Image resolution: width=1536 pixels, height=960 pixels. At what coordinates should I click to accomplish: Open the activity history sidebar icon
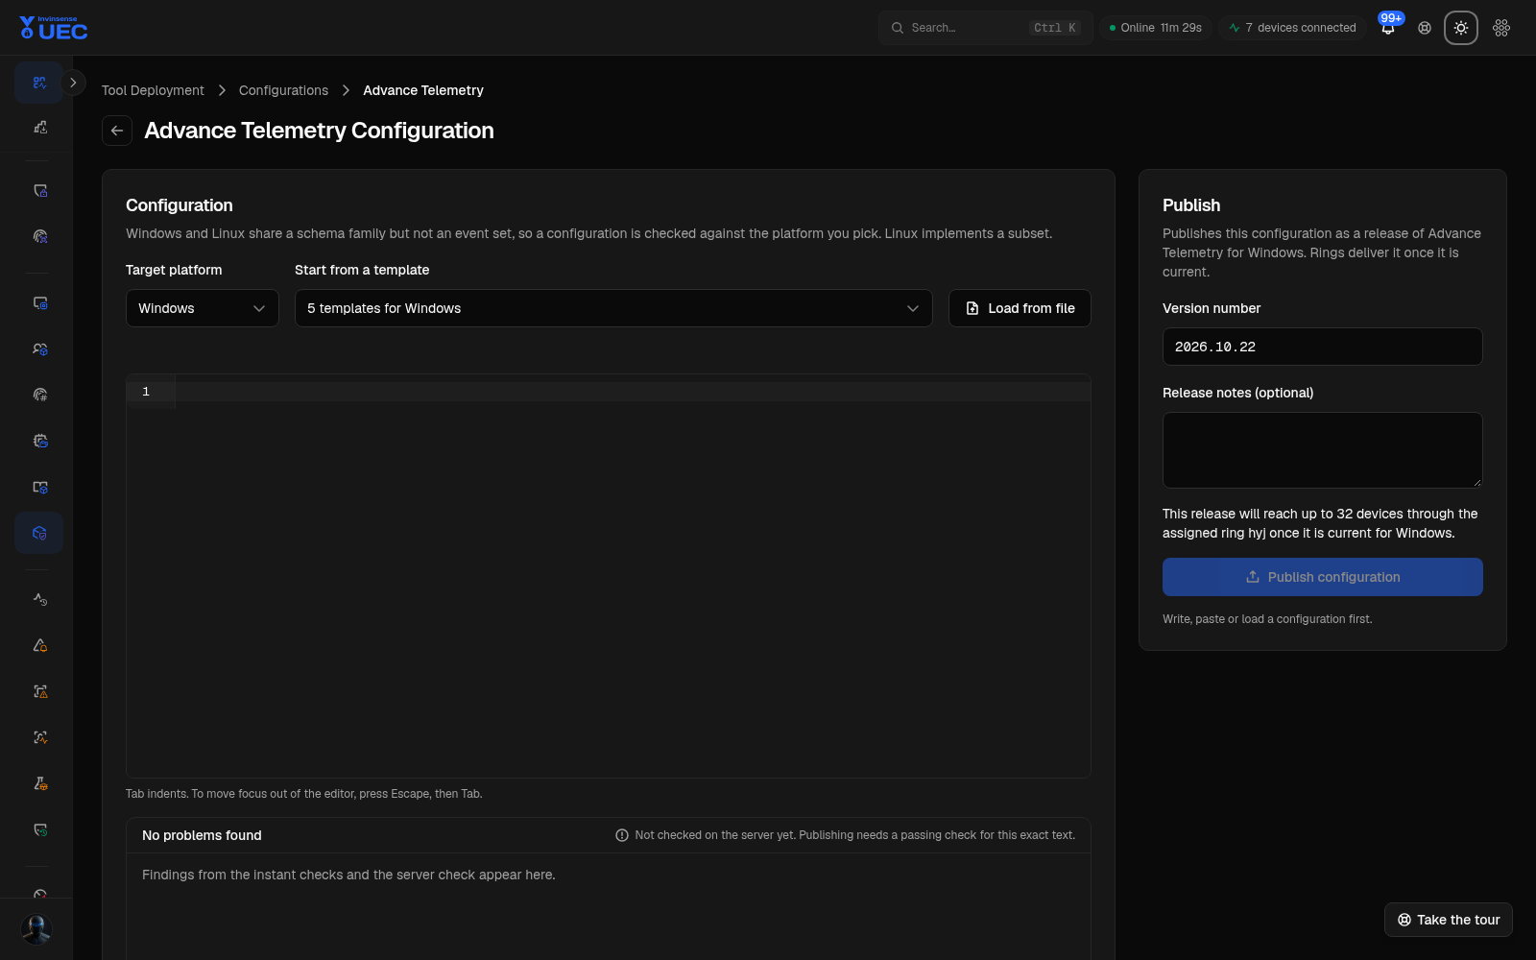coord(39,599)
